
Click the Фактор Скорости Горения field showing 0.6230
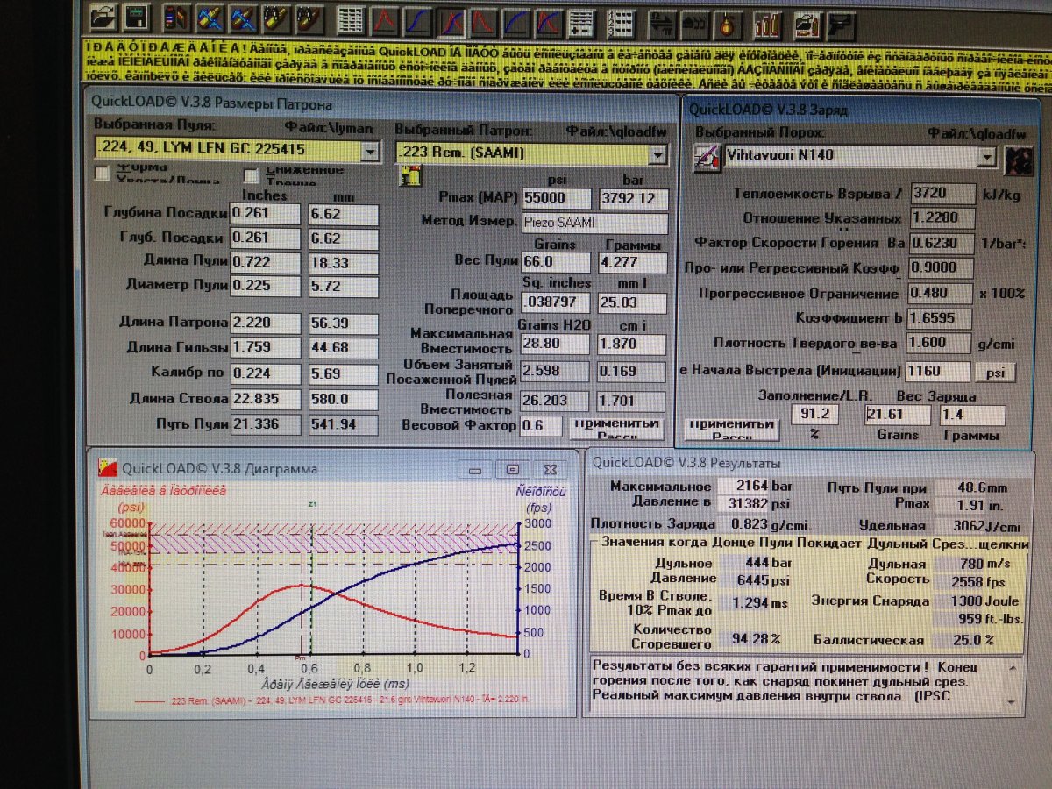942,243
